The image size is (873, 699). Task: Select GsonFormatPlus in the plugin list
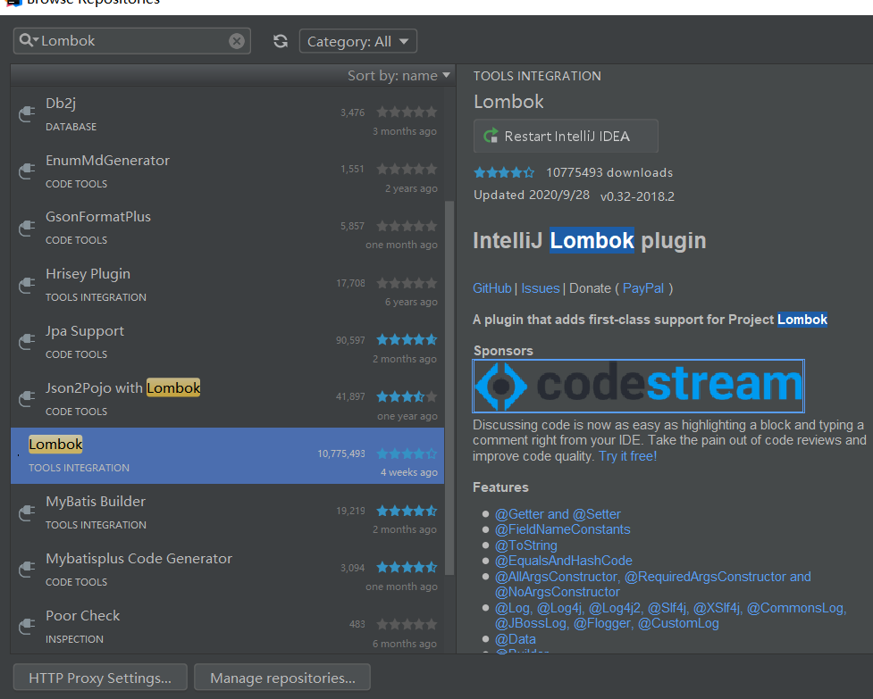pyautogui.click(x=227, y=228)
